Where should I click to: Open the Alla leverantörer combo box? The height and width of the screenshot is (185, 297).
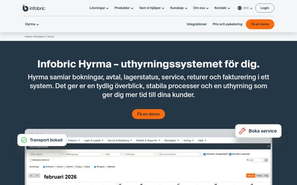(x=180, y=154)
